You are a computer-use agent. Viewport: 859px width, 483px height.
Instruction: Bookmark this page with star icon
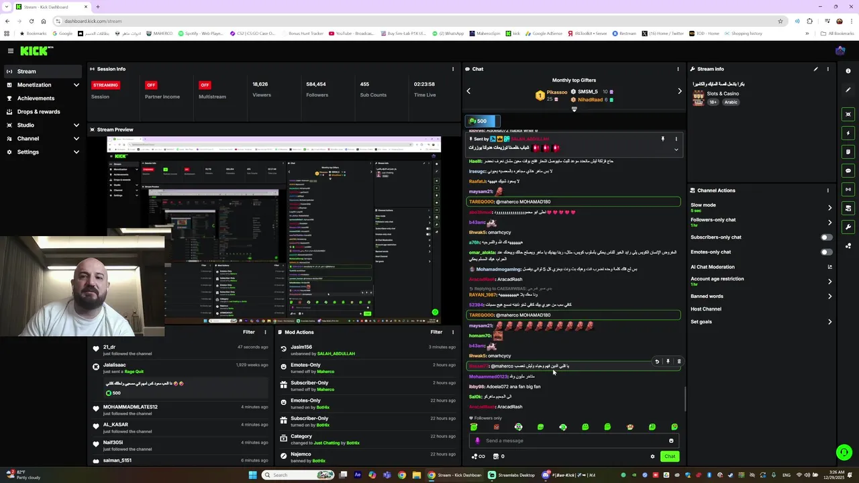pyautogui.click(x=780, y=21)
